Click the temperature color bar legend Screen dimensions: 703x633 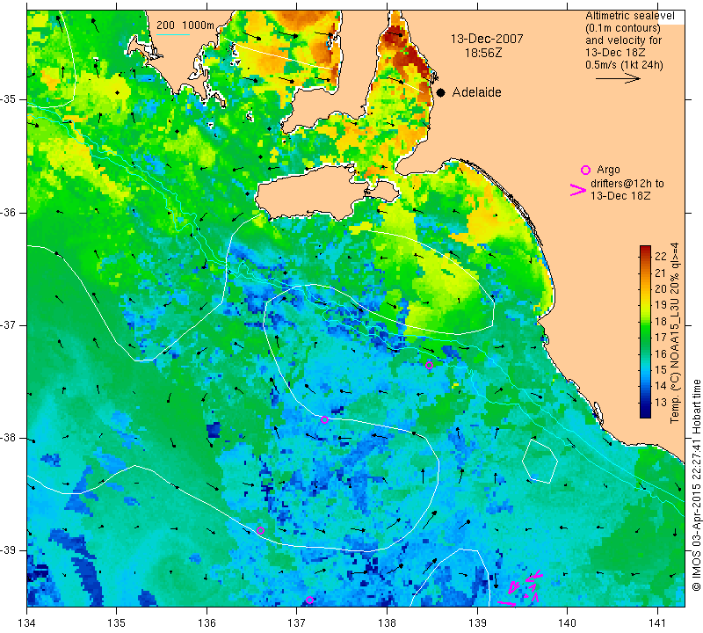[645, 331]
